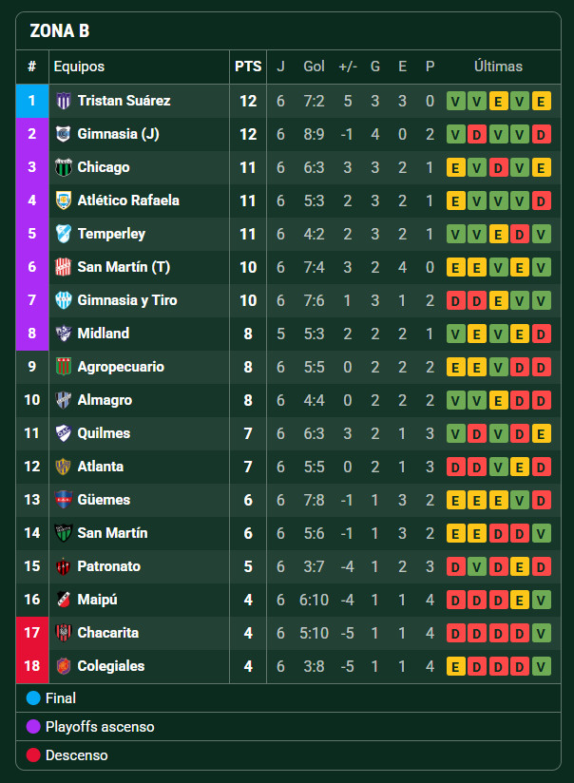This screenshot has height=783, width=574.
Task: Click the Chacarita club crest
Action: tap(64, 633)
